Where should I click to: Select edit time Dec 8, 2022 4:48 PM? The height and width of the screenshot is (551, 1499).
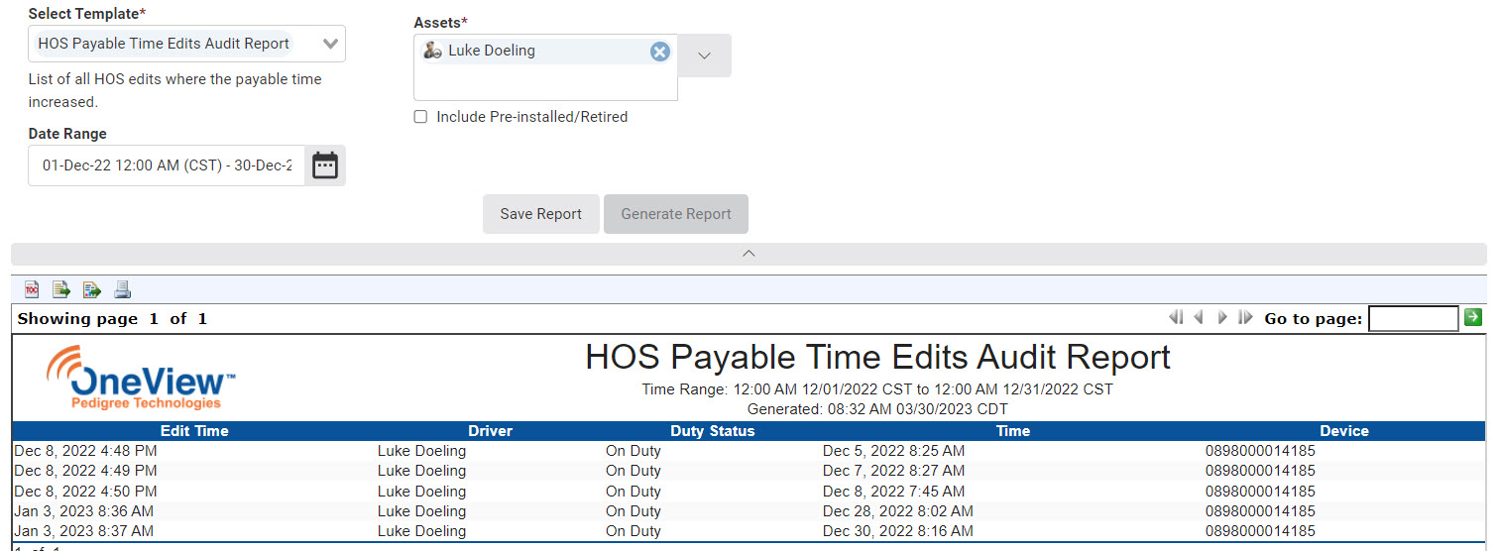point(85,451)
